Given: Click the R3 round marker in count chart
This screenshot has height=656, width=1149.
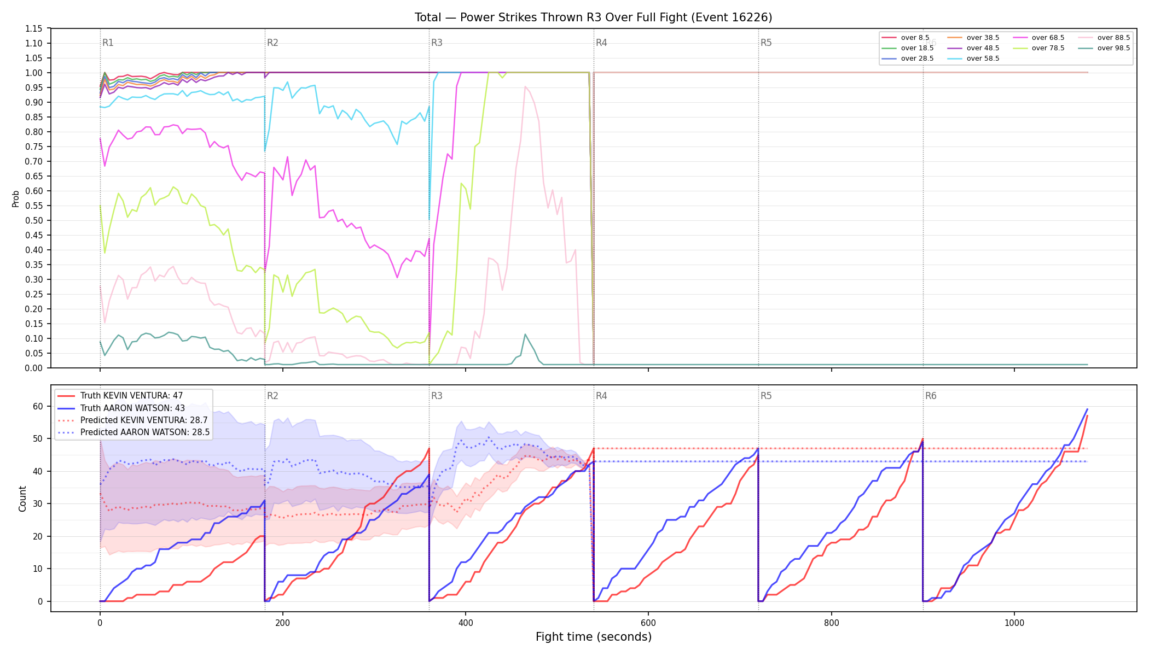Looking at the screenshot, I should tap(437, 396).
